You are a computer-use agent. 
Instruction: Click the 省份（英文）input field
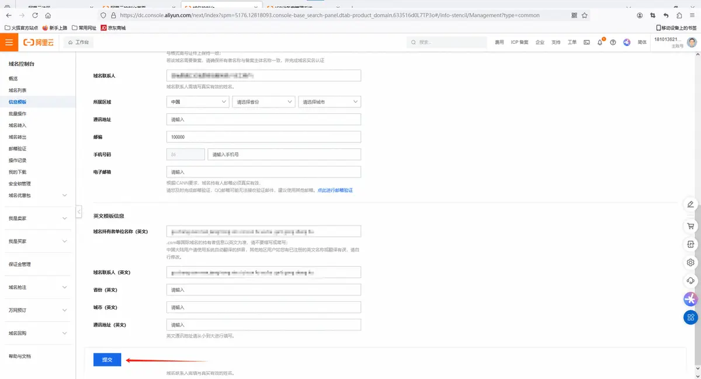pos(263,290)
